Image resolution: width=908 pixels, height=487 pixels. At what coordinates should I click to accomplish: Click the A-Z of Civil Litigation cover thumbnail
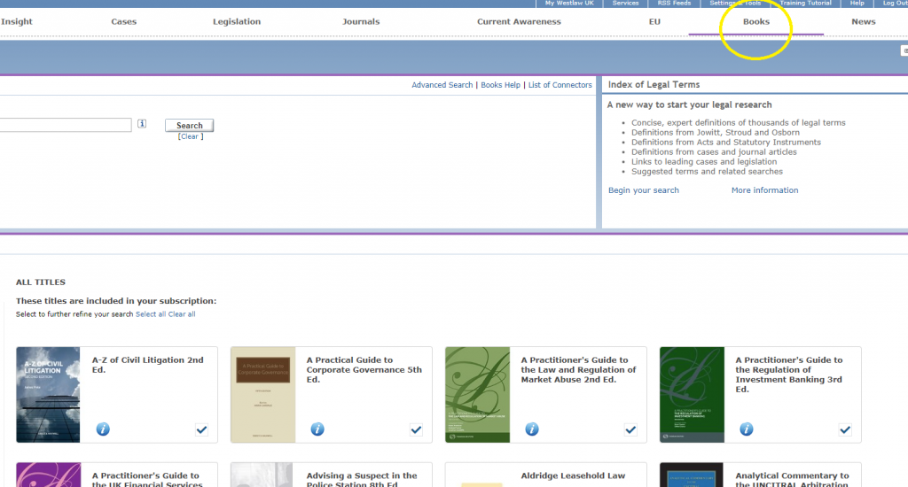(49, 394)
